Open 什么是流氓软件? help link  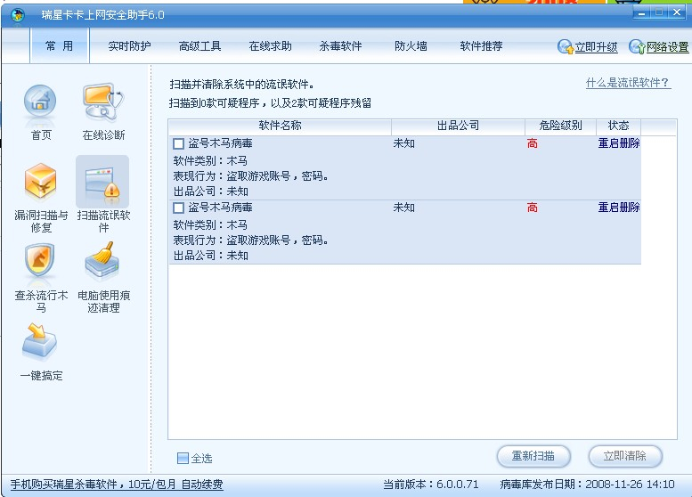coord(628,83)
